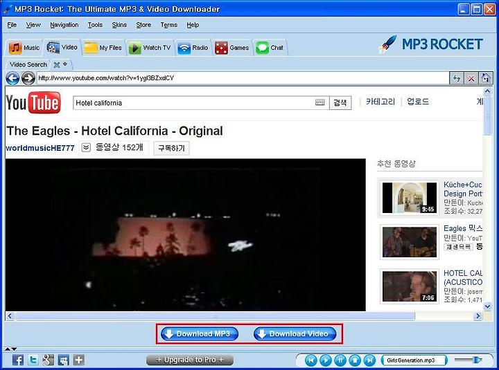
Task: Click the 구독하기 subscribe button
Action: click(172, 148)
